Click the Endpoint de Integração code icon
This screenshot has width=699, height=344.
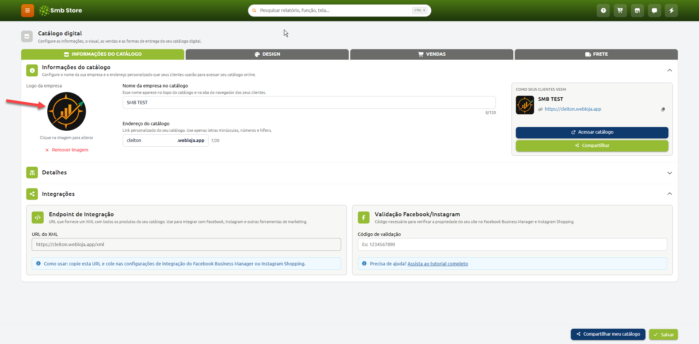(37, 218)
